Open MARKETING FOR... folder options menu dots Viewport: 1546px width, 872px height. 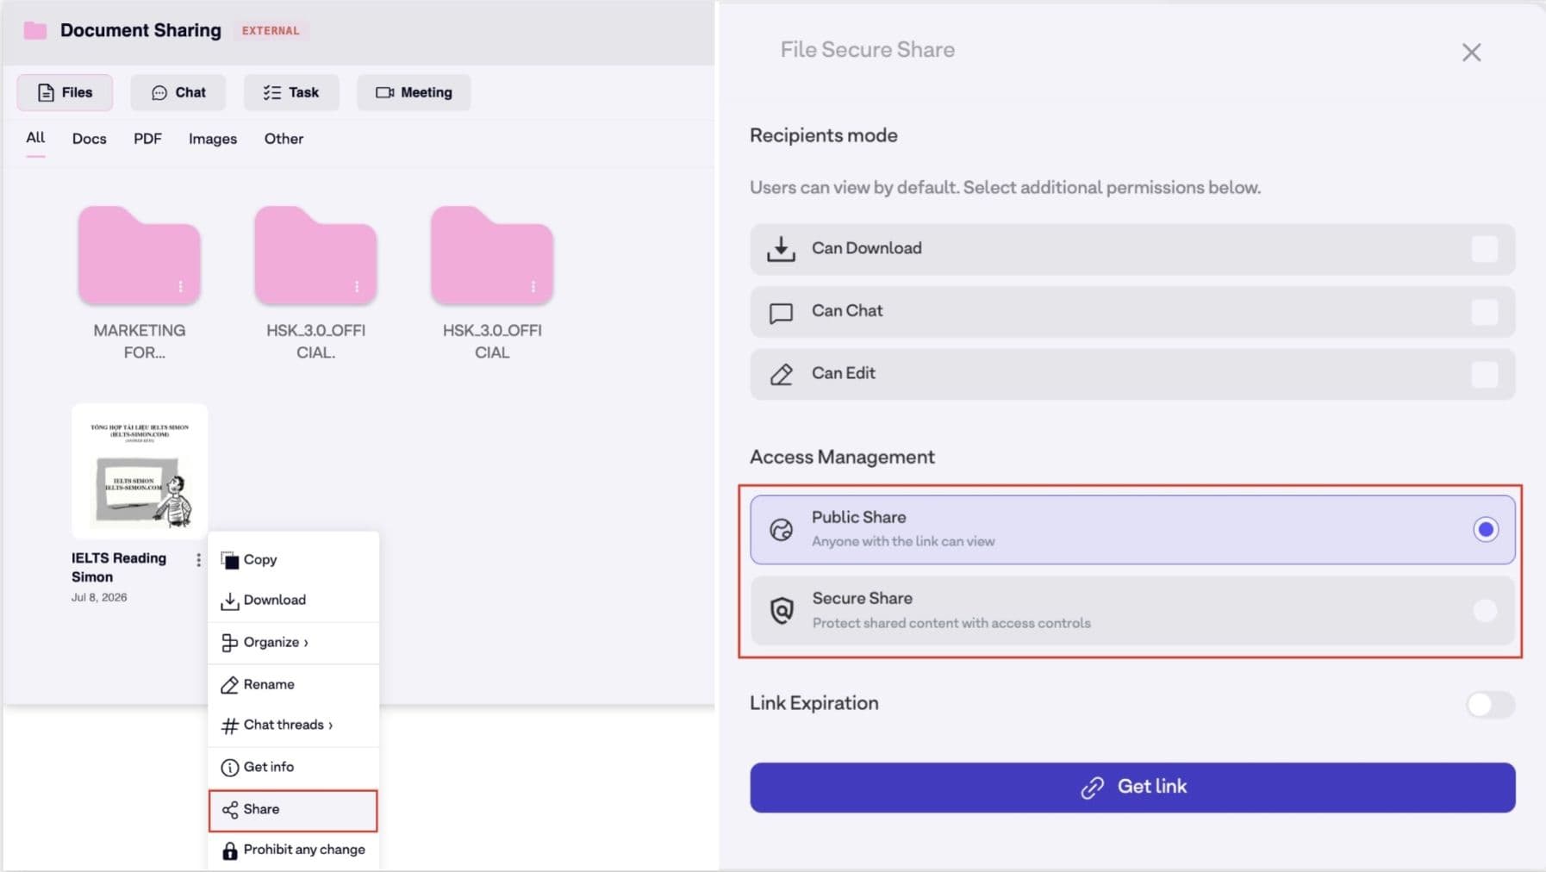pos(180,287)
